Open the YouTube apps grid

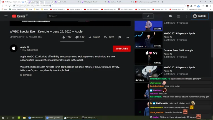coord(178,16)
